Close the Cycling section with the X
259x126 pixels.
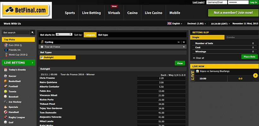coord(184,42)
